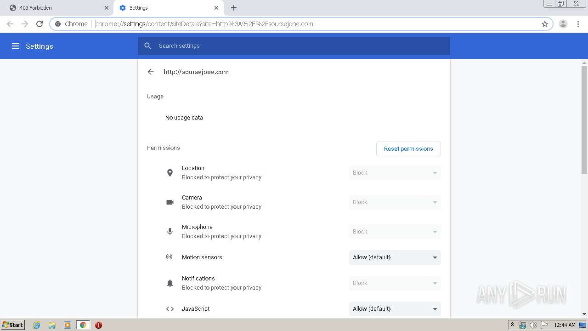Switch to the 403 Forbidden tab

57,8
